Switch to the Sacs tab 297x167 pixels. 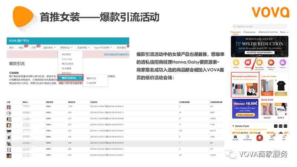283,32
